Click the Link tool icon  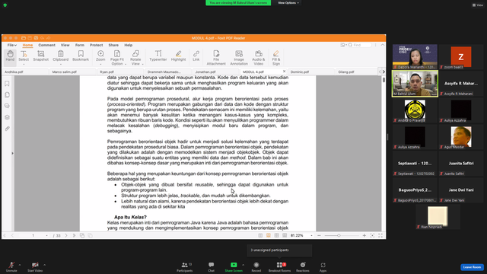(196, 56)
